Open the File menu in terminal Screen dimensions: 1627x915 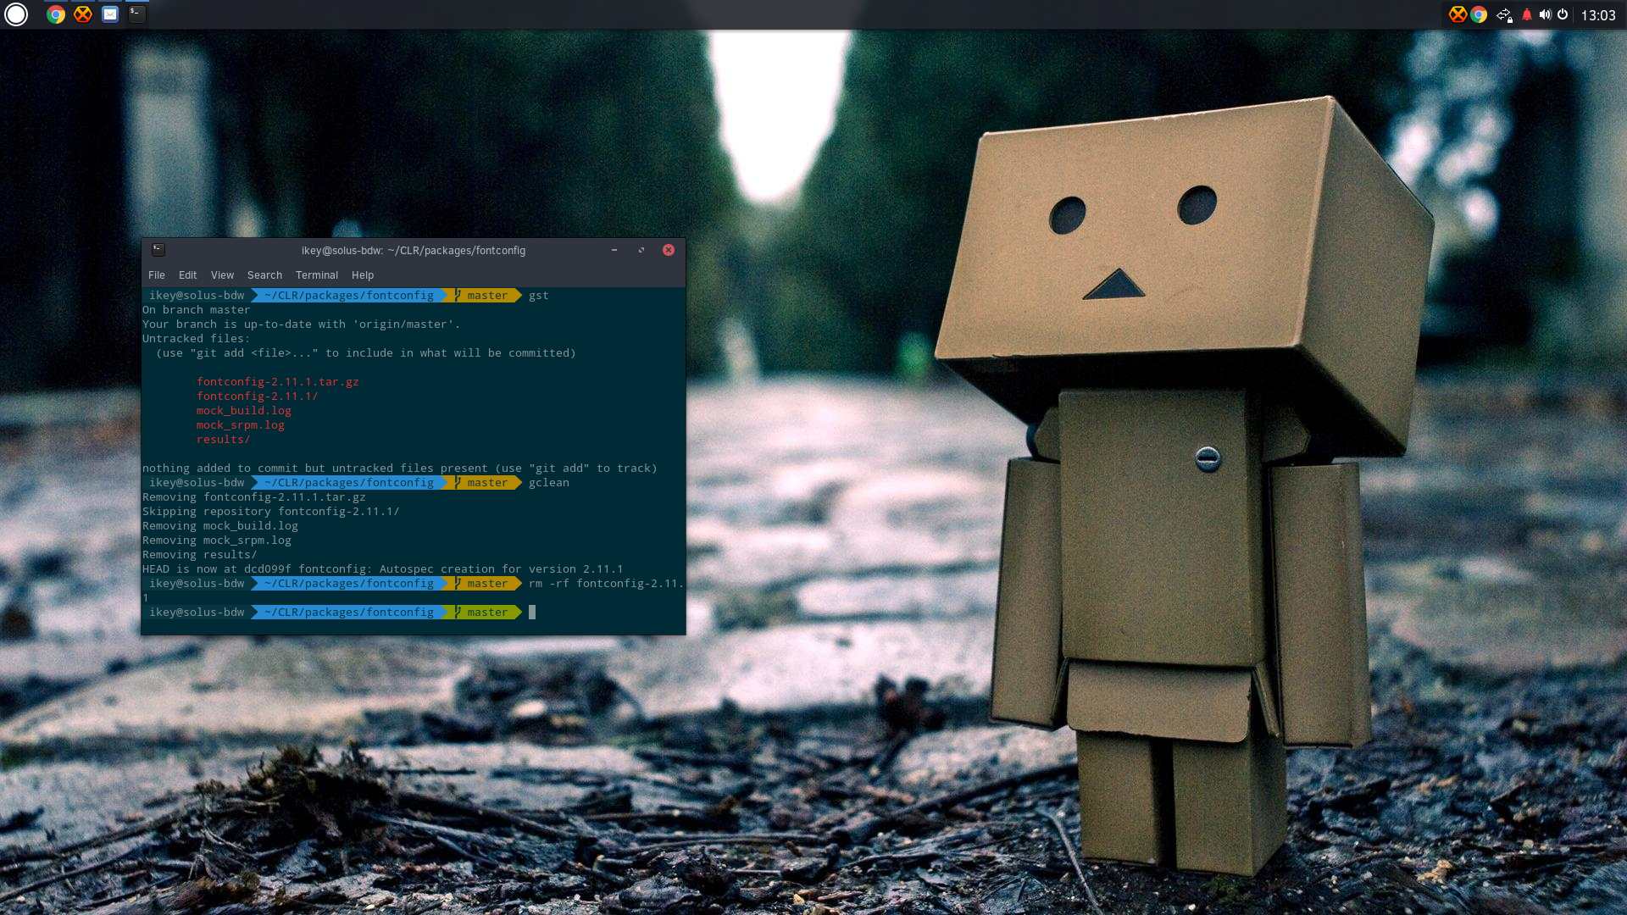(x=157, y=275)
